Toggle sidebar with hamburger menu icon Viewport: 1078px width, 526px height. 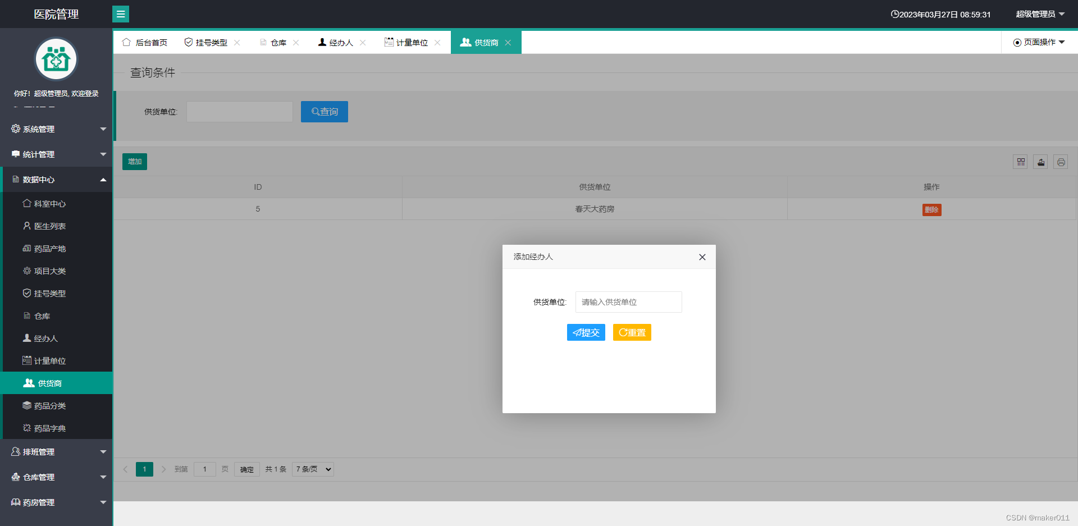[121, 14]
